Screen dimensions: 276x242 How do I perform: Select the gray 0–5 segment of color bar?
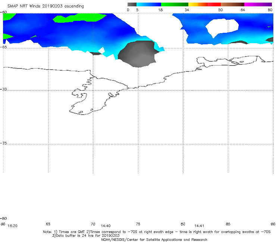coord(132,4)
